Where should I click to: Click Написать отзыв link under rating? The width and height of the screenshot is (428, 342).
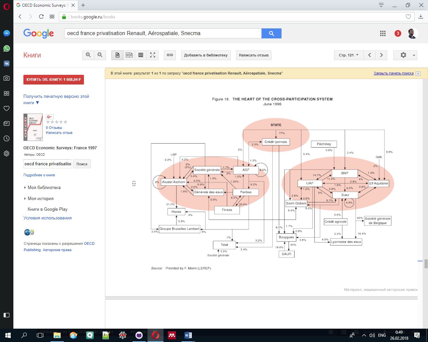59,133
